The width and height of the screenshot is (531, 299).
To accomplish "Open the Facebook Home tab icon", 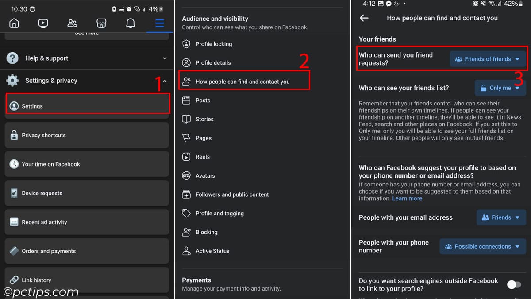I will click(14, 23).
